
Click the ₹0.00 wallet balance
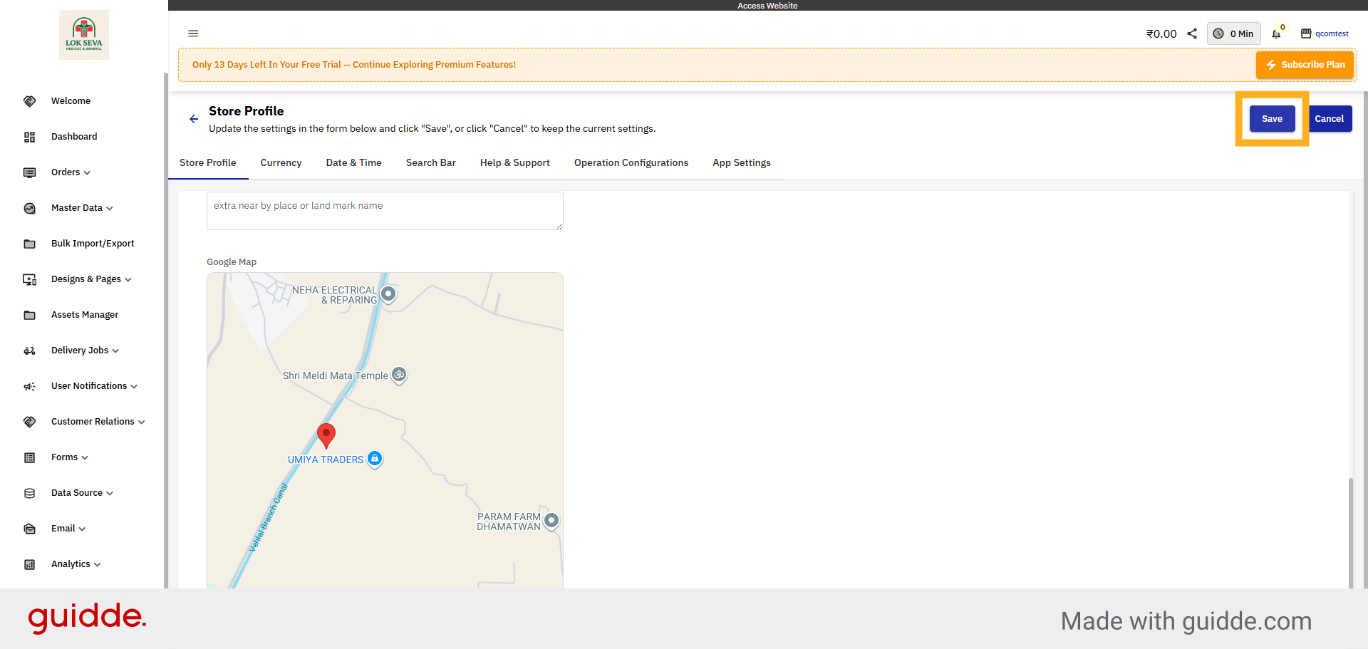(x=1161, y=33)
